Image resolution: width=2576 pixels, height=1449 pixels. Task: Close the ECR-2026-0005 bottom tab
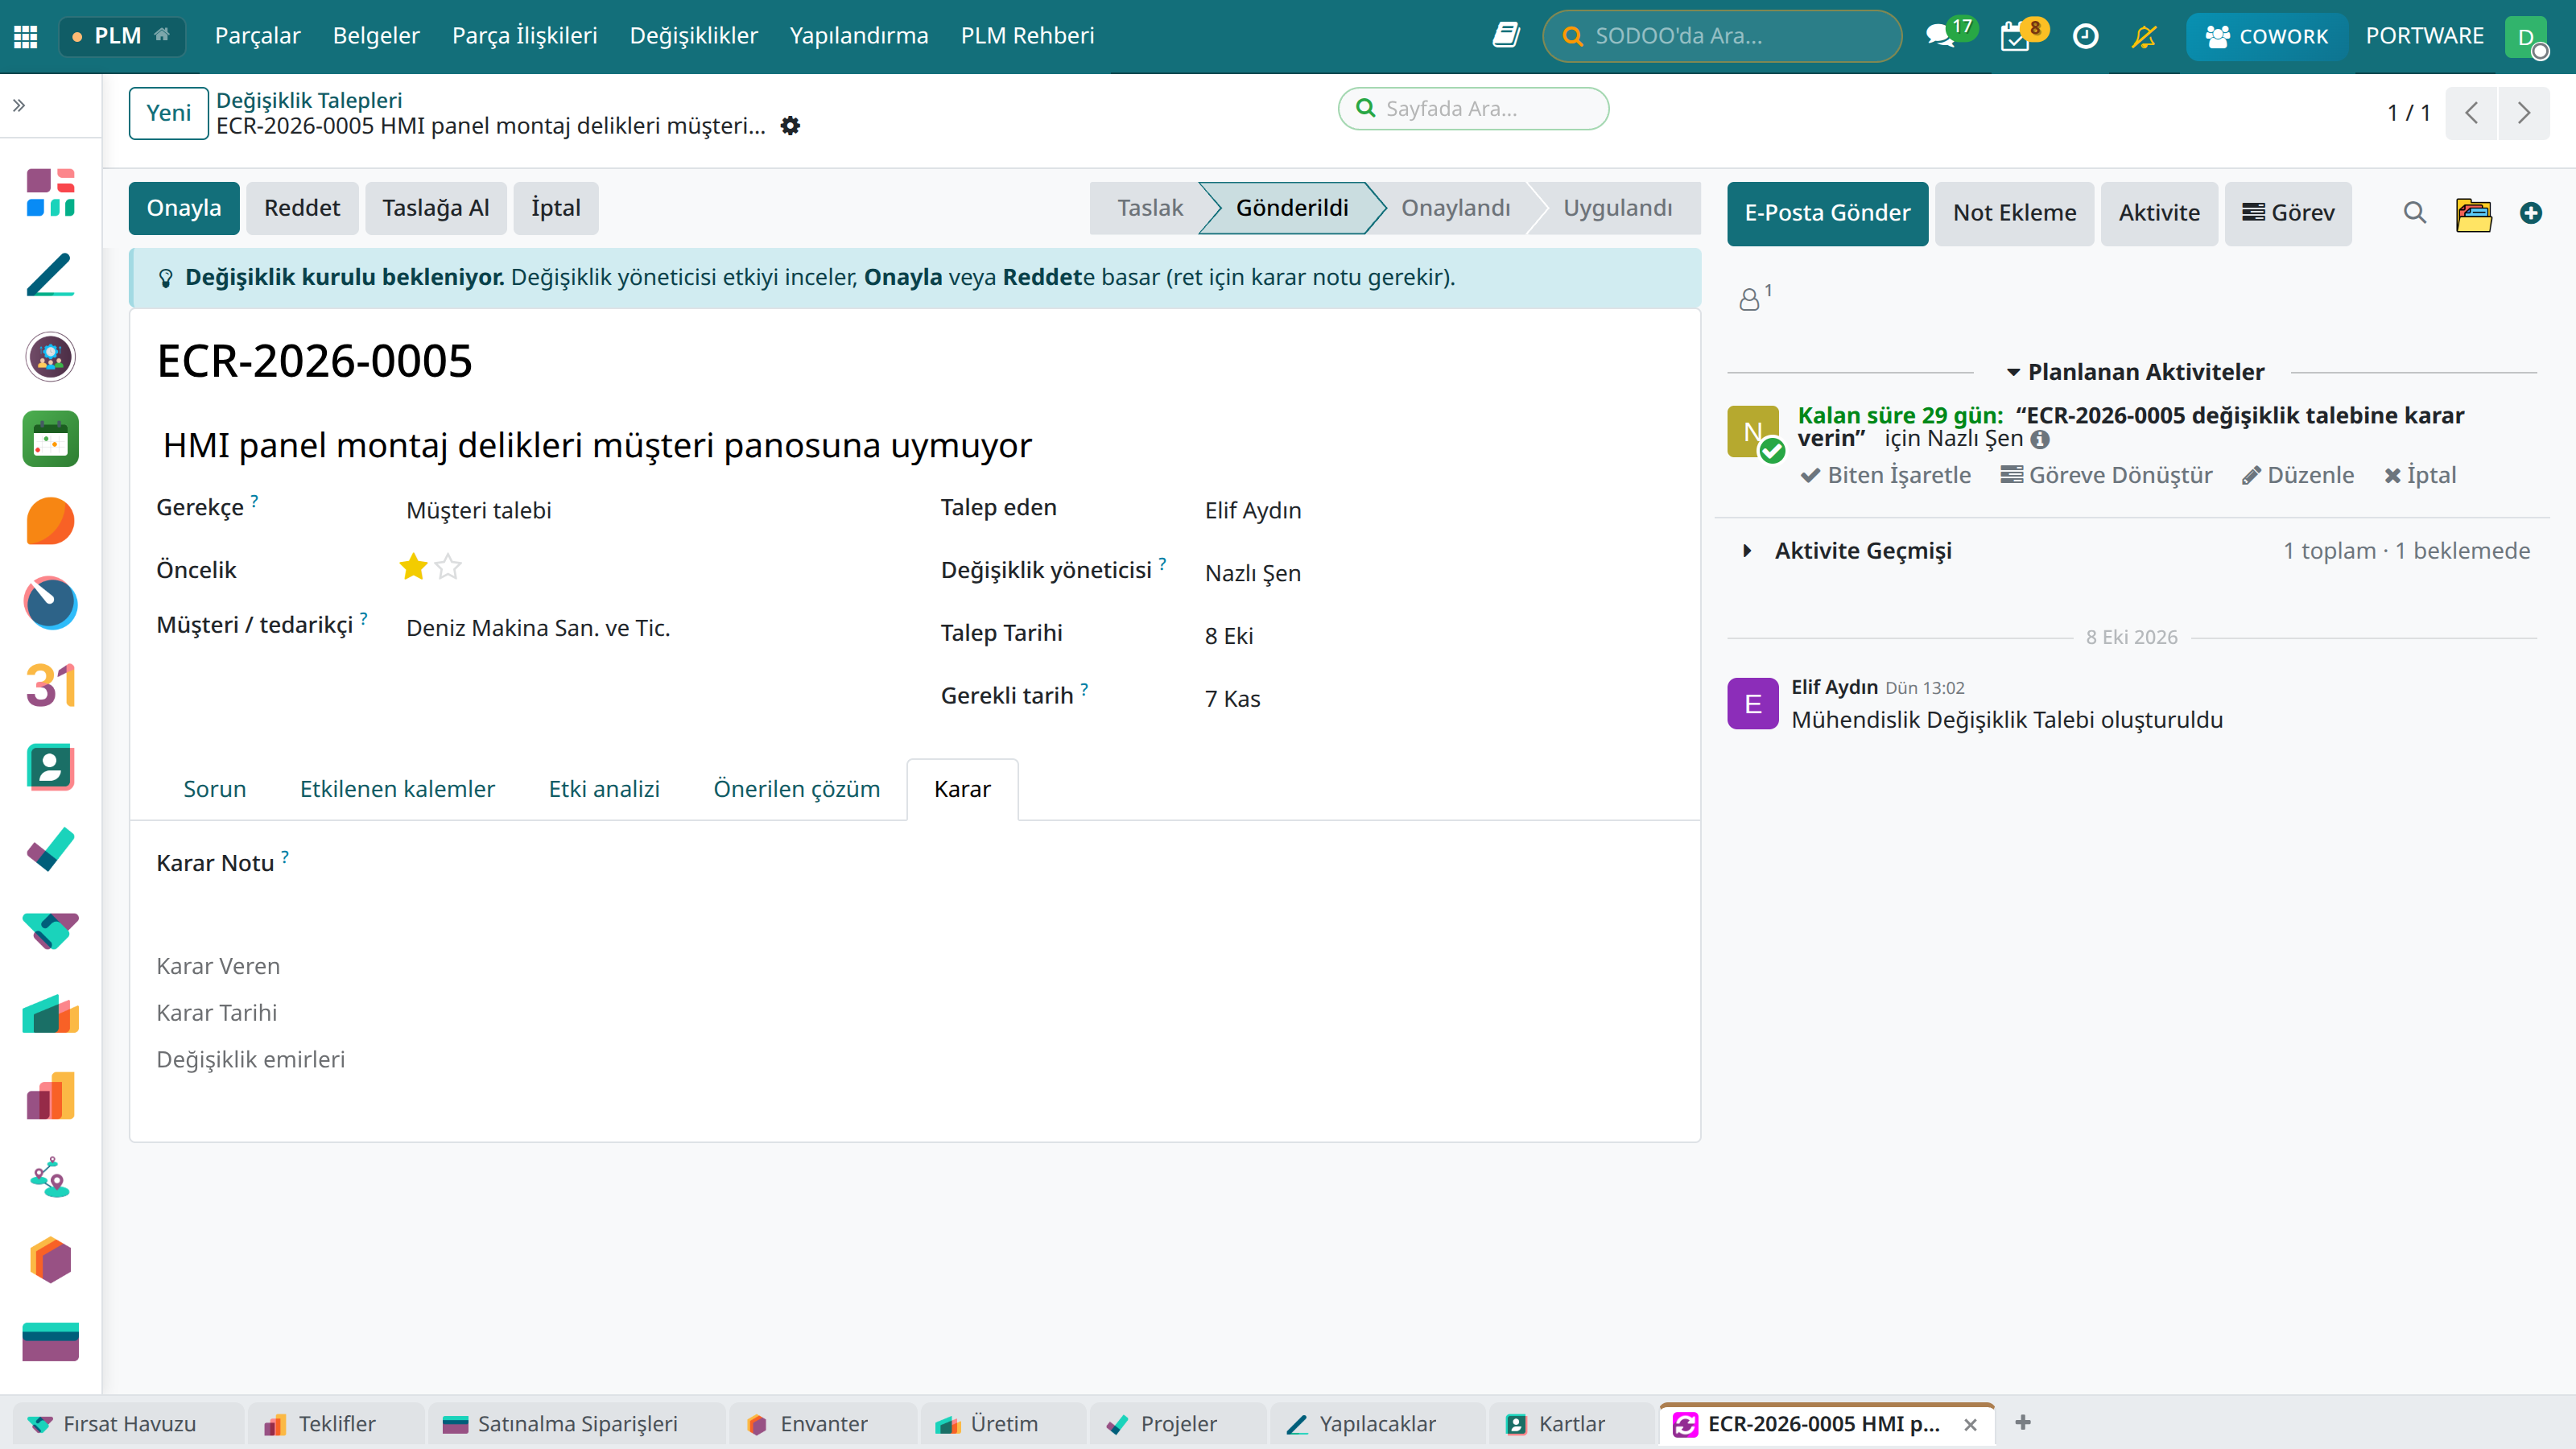tap(1970, 1425)
